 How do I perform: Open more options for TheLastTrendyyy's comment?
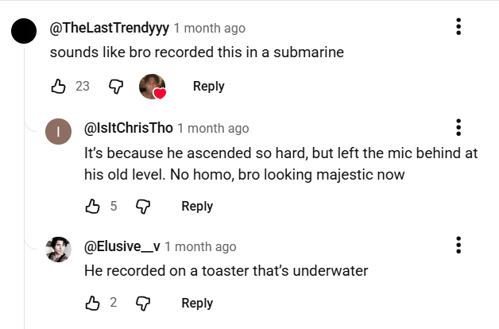pyautogui.click(x=458, y=27)
